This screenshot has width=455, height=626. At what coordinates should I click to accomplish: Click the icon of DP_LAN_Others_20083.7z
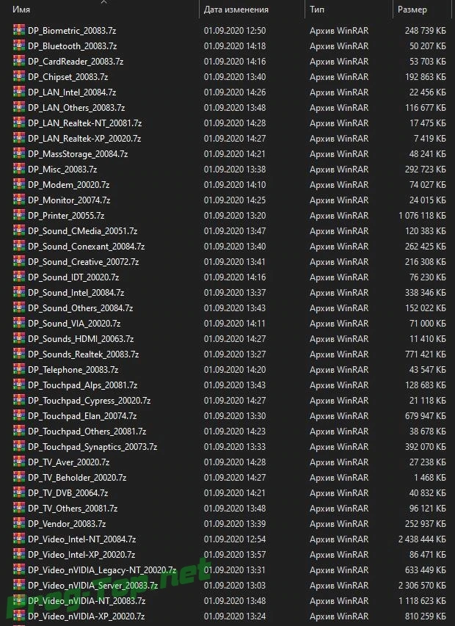[19, 107]
